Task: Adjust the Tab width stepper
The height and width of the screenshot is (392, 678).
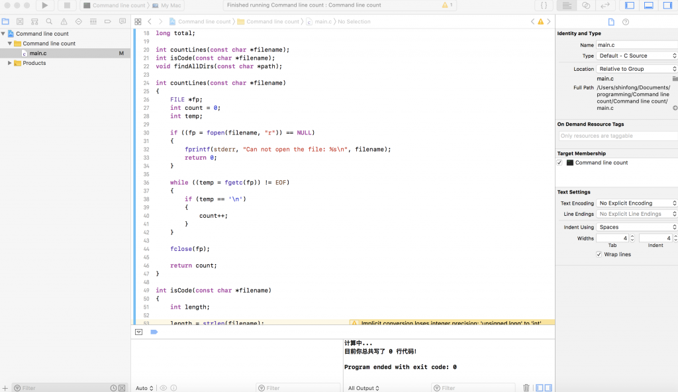Action: click(632, 238)
